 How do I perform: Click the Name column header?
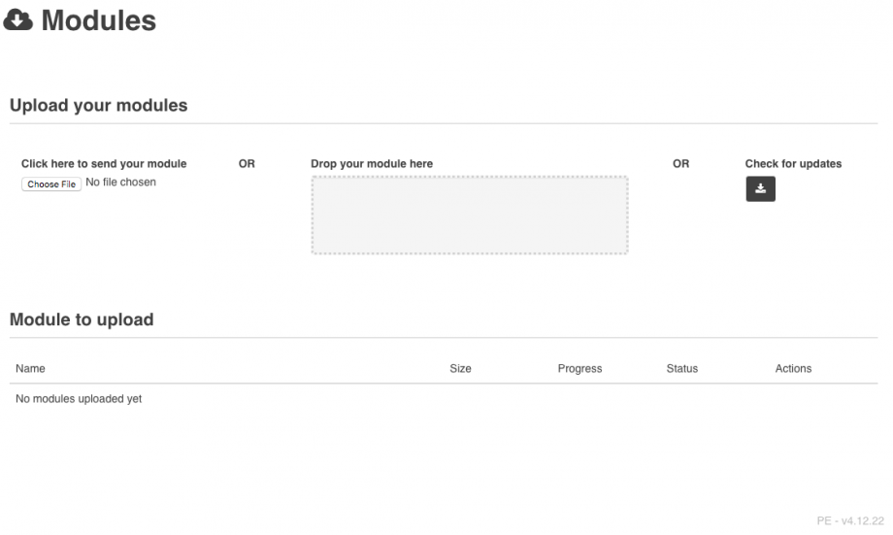pyautogui.click(x=30, y=369)
